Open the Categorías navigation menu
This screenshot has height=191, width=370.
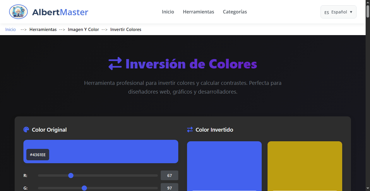[235, 12]
